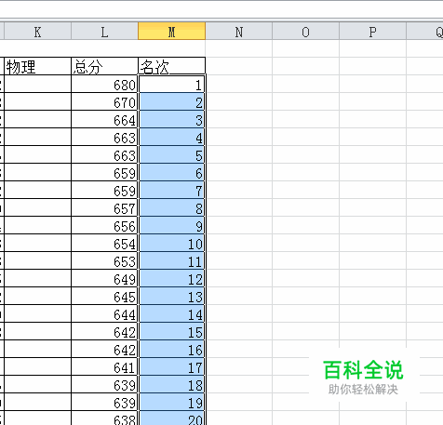Select empty 物理 cell beside score 680
443x425 pixels.
pos(37,84)
